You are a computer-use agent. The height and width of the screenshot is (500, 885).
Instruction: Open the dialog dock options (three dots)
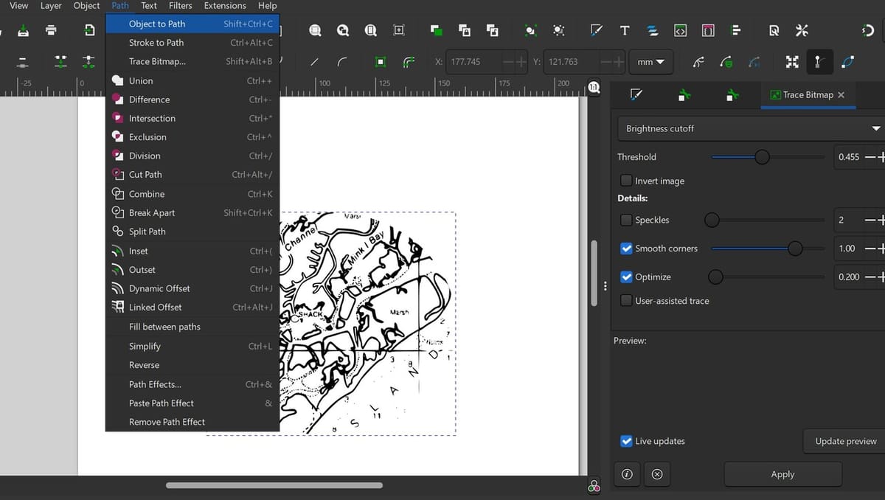pyautogui.click(x=605, y=286)
